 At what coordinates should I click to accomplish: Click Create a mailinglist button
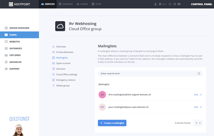pyautogui.click(x=112, y=123)
